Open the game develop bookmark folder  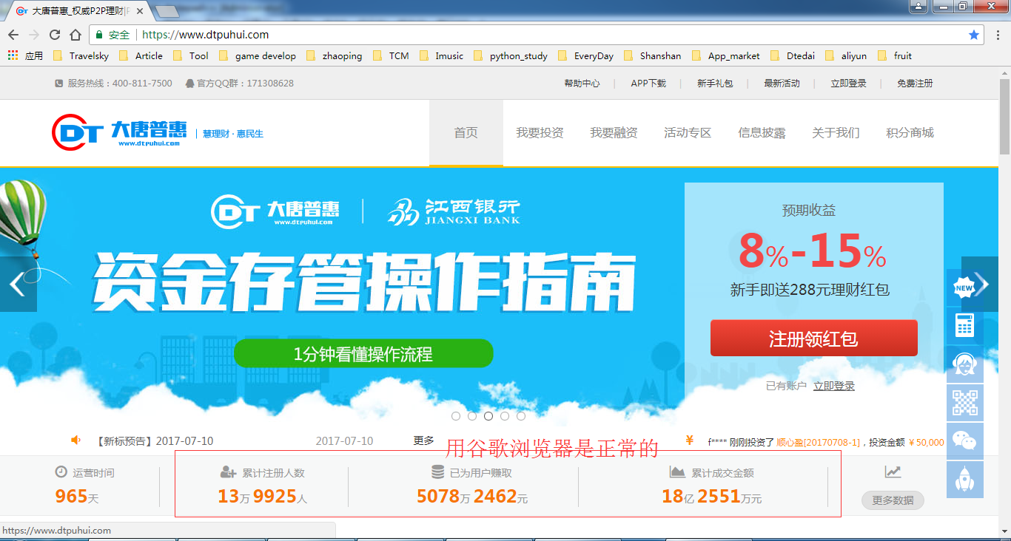[258, 55]
